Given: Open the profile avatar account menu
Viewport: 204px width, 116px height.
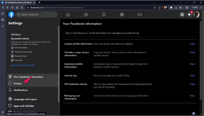Looking at the screenshot, I should click(x=196, y=15).
